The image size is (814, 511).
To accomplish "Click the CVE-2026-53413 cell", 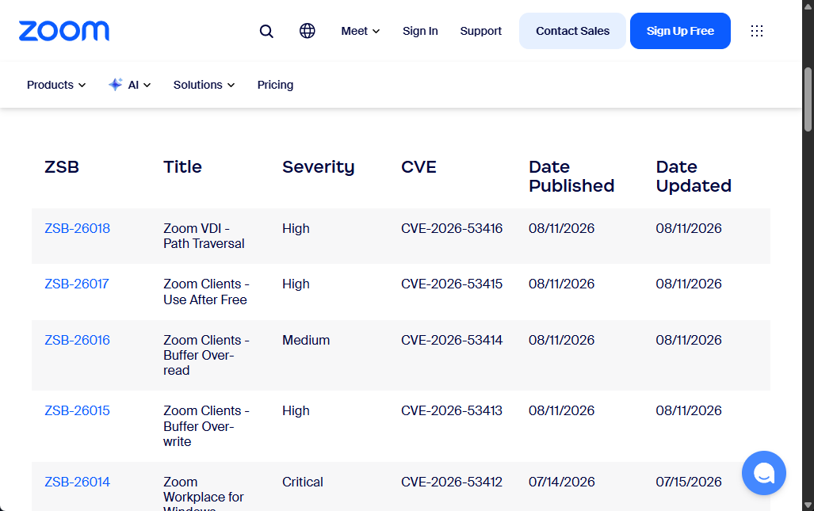I will click(452, 410).
